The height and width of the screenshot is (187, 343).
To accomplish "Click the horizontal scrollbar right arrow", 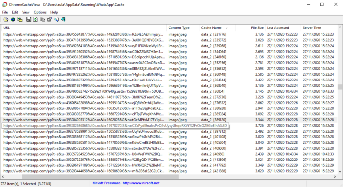I will pyautogui.click(x=335, y=177).
